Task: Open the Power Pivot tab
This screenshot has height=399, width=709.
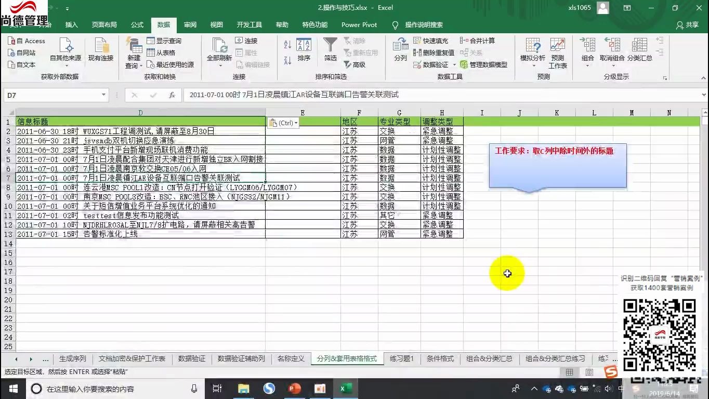Action: pyautogui.click(x=359, y=25)
